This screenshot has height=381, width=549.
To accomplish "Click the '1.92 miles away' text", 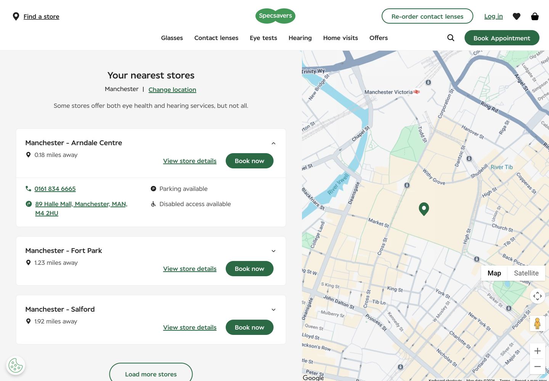I will (56, 321).
